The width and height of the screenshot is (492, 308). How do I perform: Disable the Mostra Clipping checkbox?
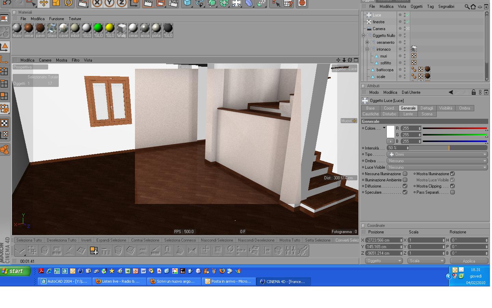(452, 186)
